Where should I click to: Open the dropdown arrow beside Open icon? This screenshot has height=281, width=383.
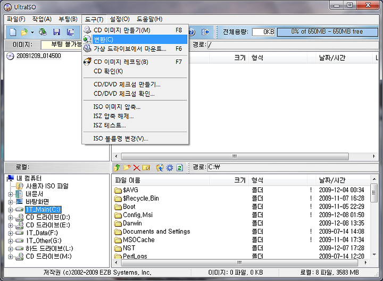32,32
